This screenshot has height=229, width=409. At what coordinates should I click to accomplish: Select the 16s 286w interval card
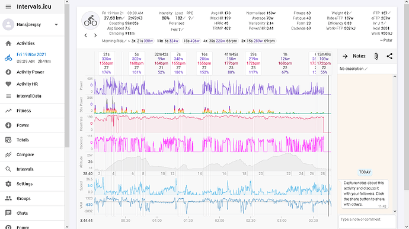(204, 63)
